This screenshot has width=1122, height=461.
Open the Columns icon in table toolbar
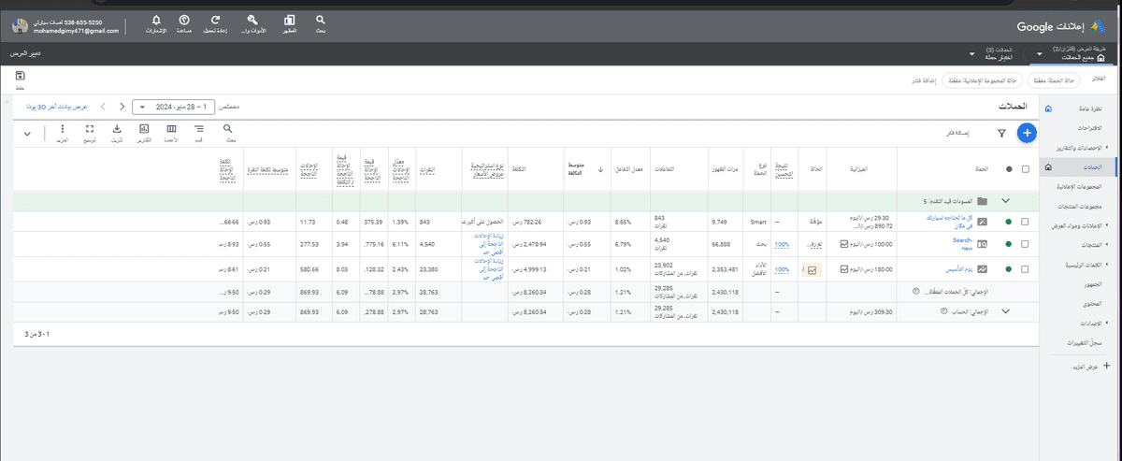[x=171, y=134]
